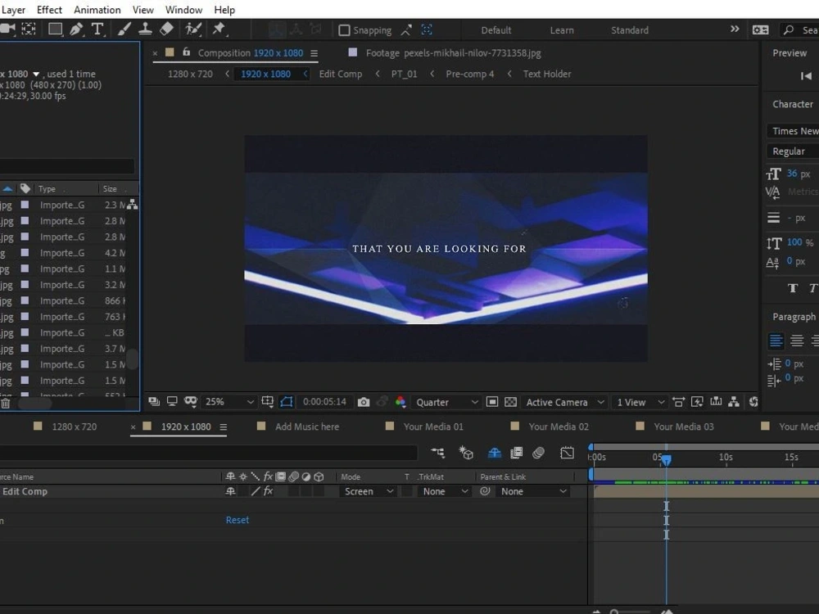Viewport: 819px width, 614px height.
Task: Select the Type tool
Action: [x=97, y=29]
